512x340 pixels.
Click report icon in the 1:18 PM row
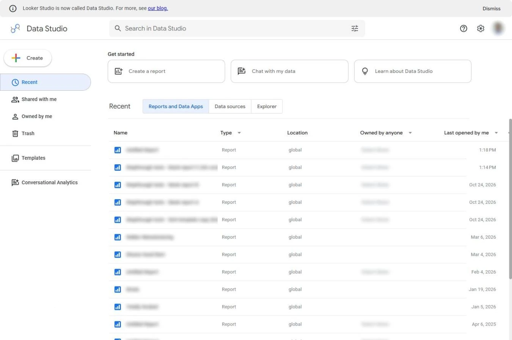118,150
